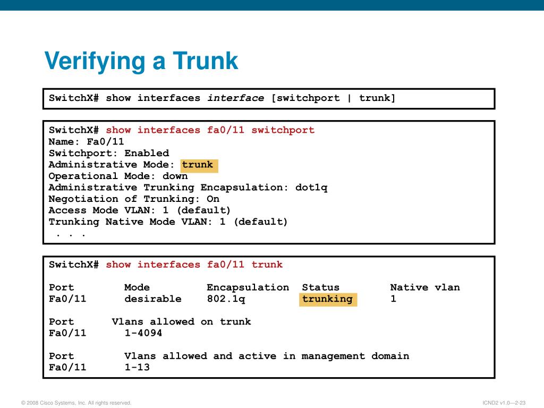Click the 'Name: Fa0/11' line
The width and height of the screenshot is (544, 408).
[x=86, y=141]
